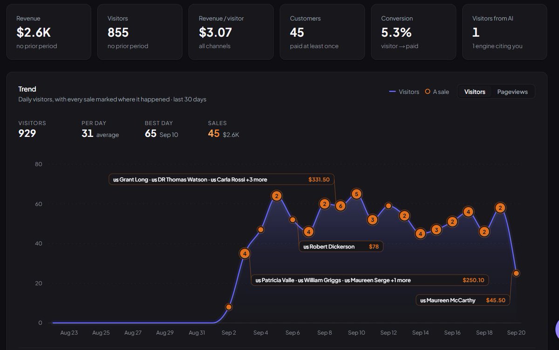This screenshot has width=559, height=350.
Task: Click the VISITORS 929 summary value
Action: pos(27,134)
